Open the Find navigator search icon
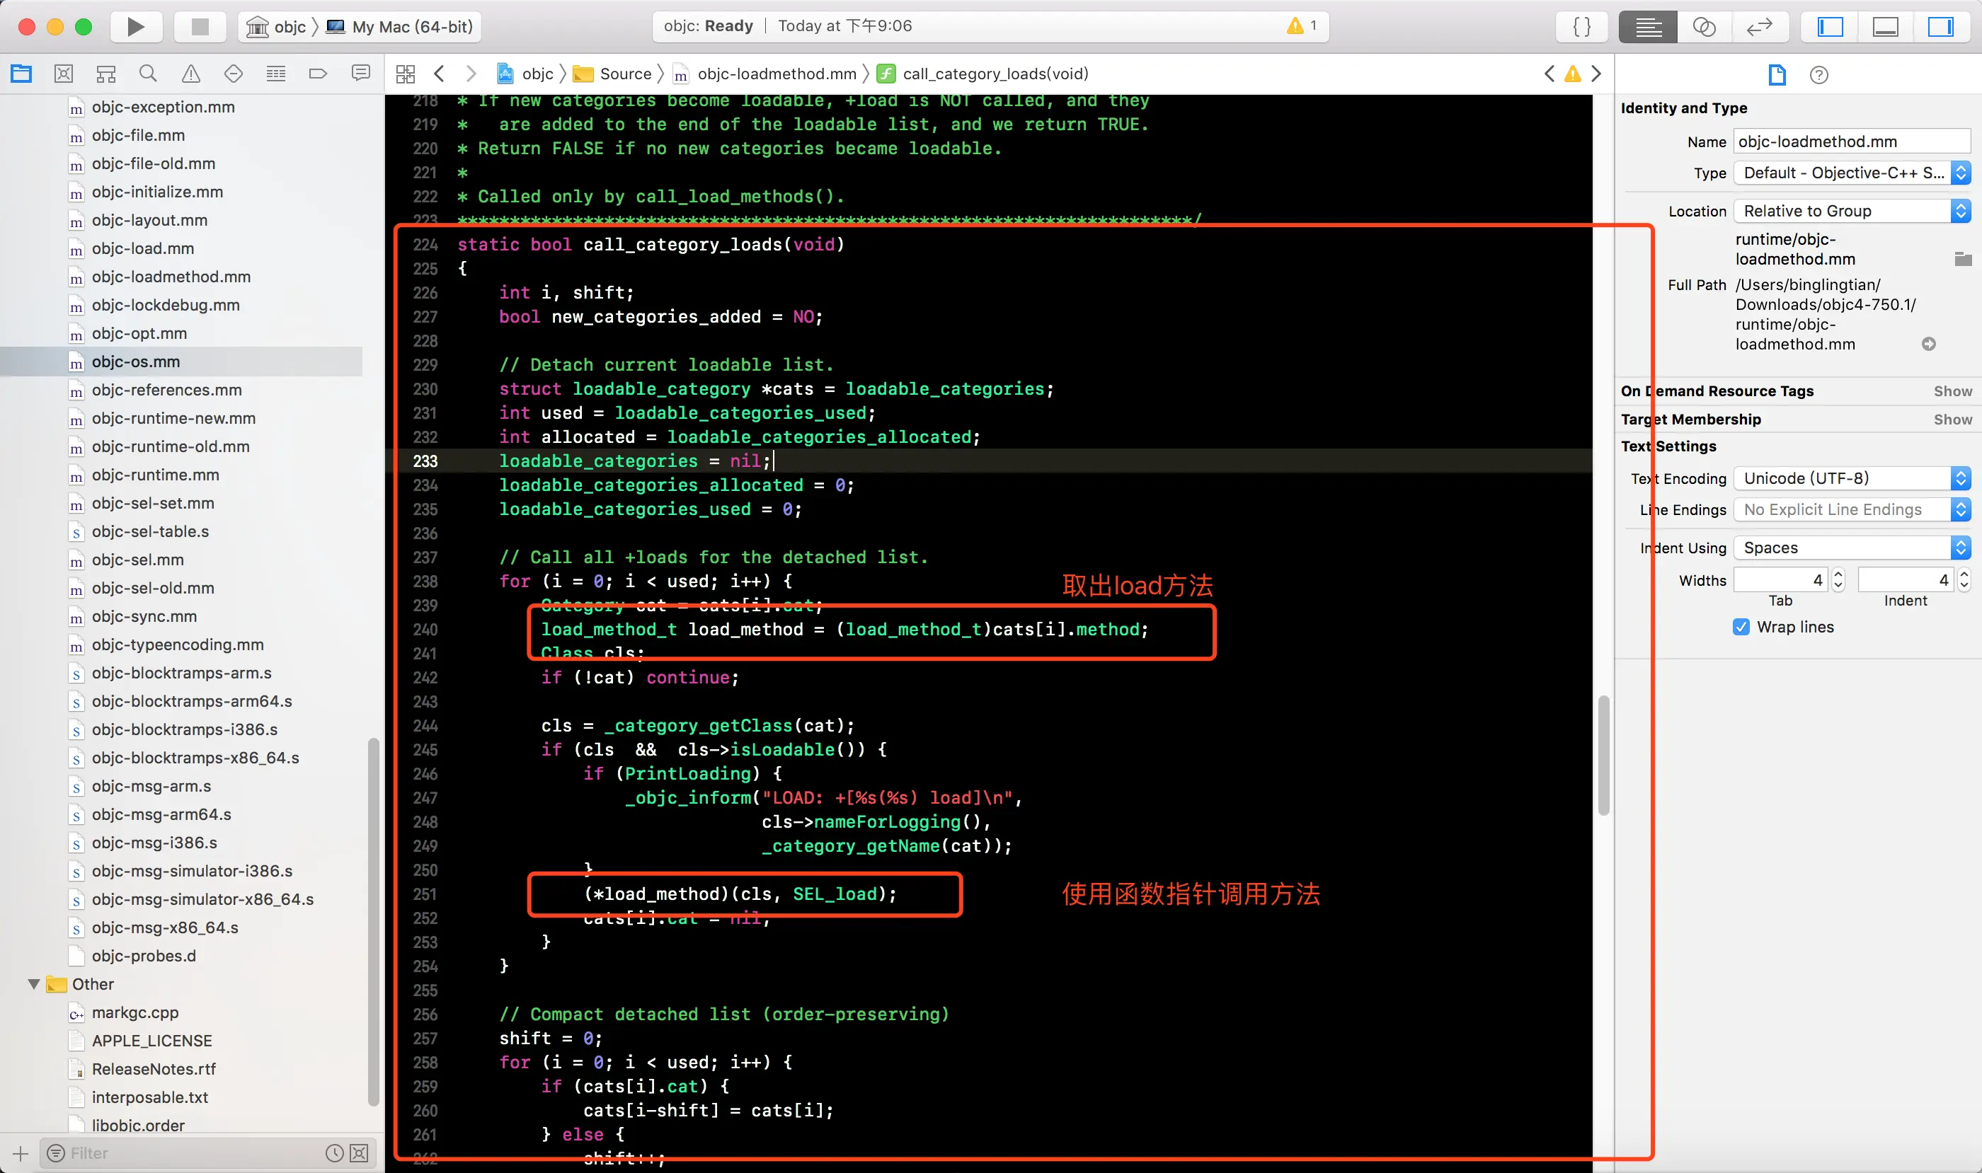 (x=148, y=74)
